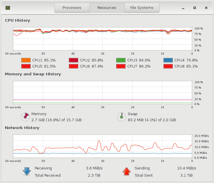214x183 pixels.
Task: Click the 15.0 MiB/s network axis label
Action: 202,141
